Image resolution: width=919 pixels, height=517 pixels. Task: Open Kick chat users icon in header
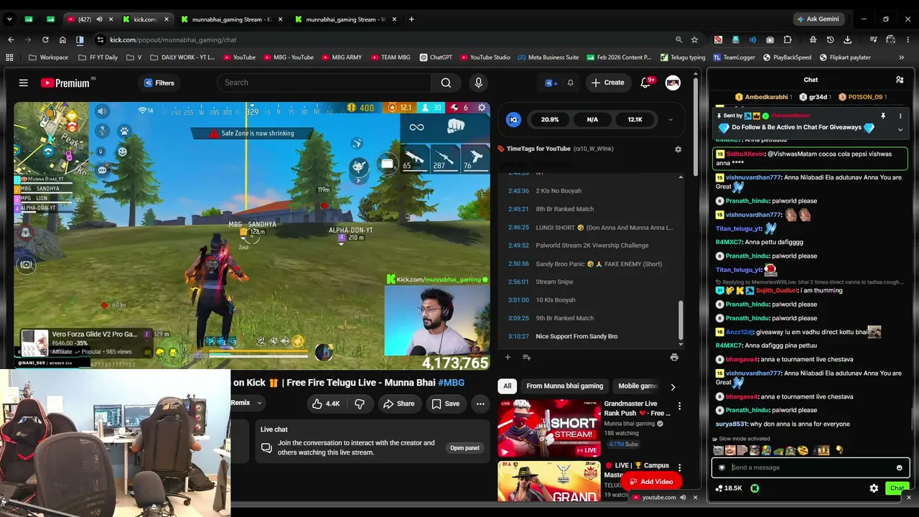(900, 80)
